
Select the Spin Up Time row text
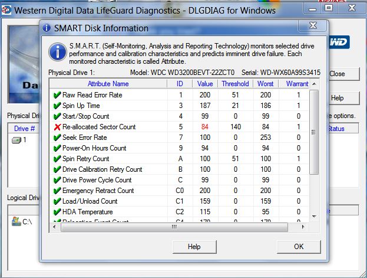coord(81,106)
